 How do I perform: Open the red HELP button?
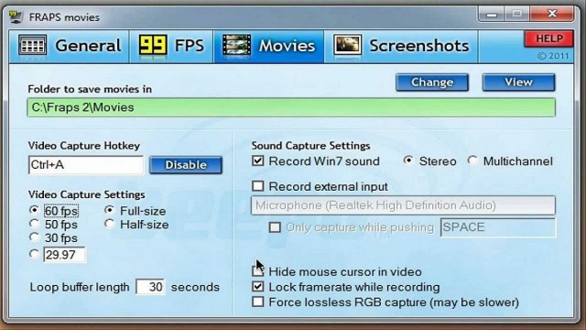[x=549, y=38]
